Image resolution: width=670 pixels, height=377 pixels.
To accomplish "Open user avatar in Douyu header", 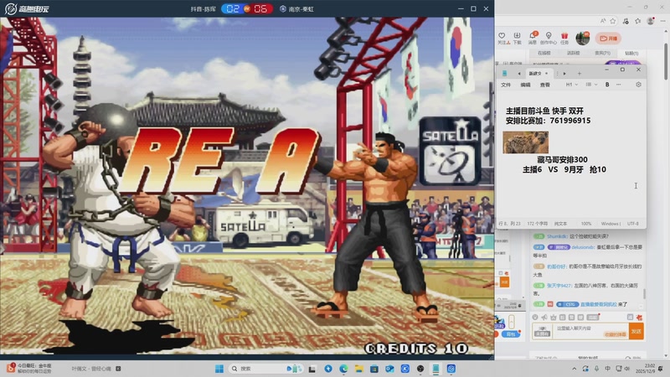I will click(582, 38).
